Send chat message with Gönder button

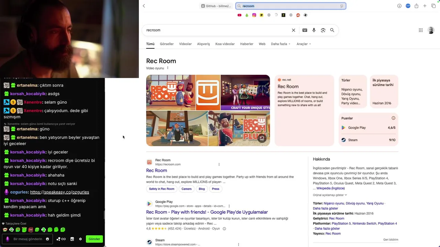[x=94, y=239]
